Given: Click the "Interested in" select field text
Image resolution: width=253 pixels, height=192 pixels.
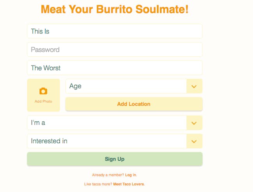Looking at the screenshot, I should coord(49,141).
